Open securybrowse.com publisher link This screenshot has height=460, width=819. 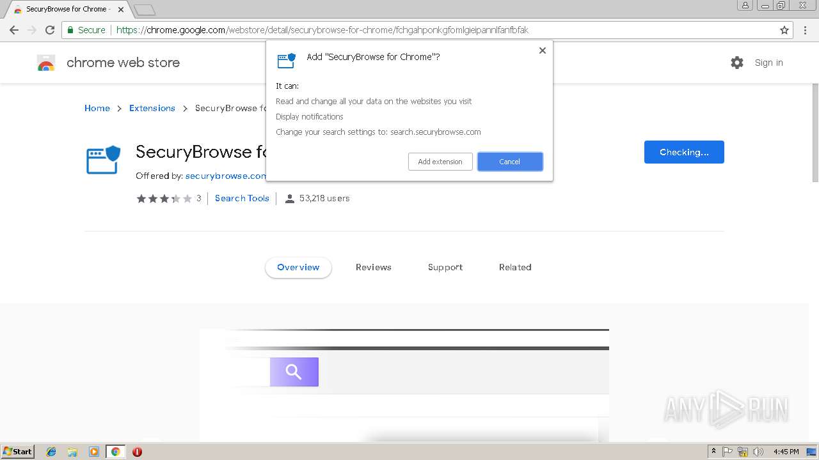click(226, 176)
